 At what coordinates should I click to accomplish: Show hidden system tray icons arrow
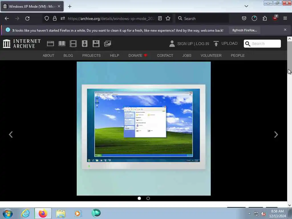pyautogui.click(x=249, y=214)
